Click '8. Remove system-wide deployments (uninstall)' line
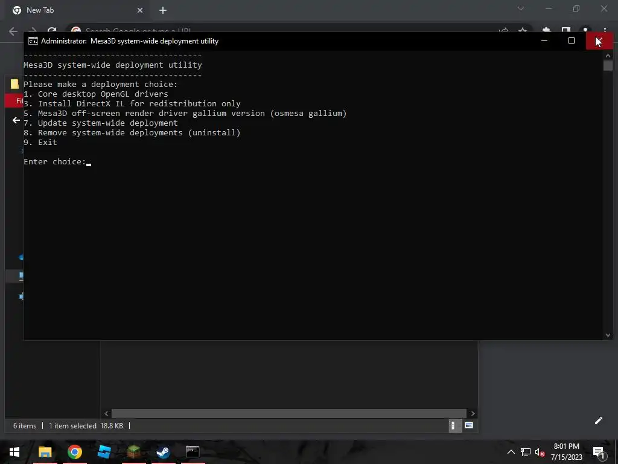The width and height of the screenshot is (618, 464). coord(132,133)
